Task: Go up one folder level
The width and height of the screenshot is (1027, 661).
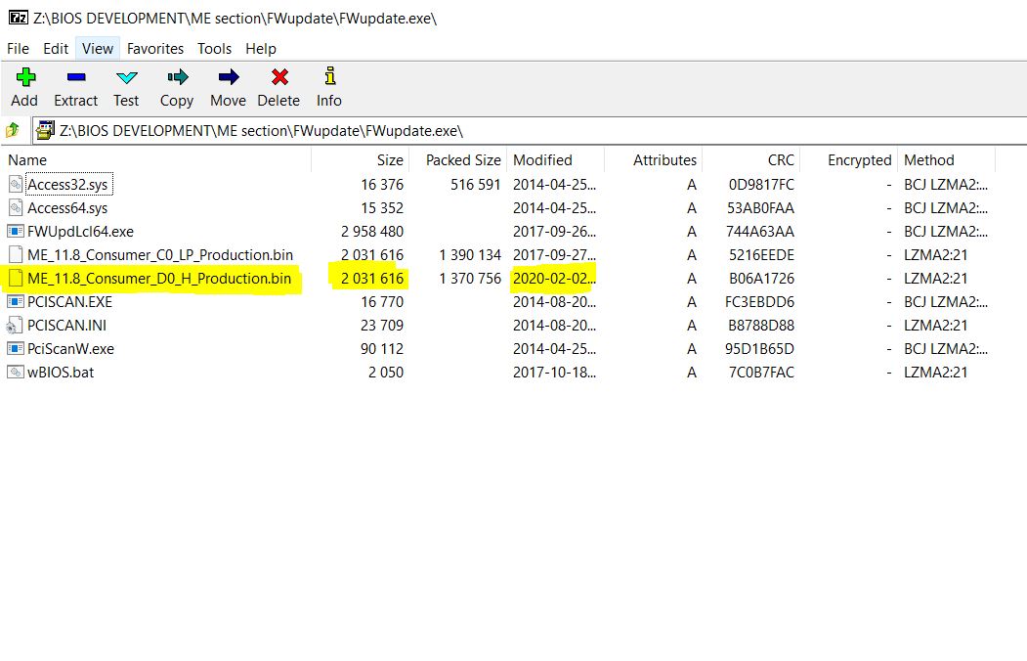Action: click(x=13, y=130)
